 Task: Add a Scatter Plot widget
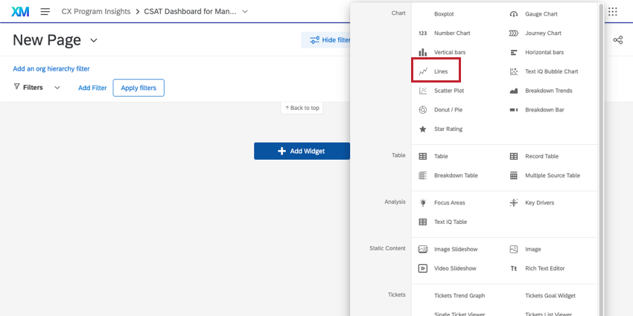pyautogui.click(x=448, y=91)
